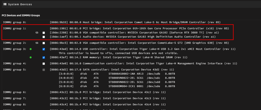
Task: Check the Management Engine Interface checkbox
Action: (44, 64)
